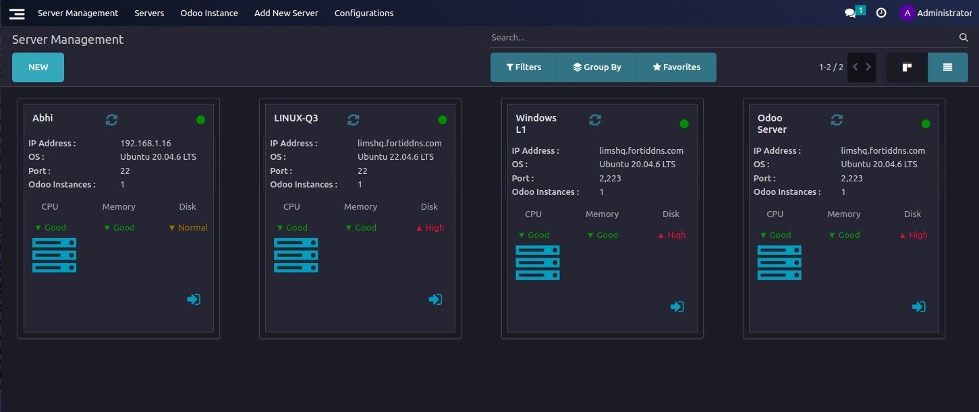979x412 pixels.
Task: Click the NEW button
Action: 38,67
